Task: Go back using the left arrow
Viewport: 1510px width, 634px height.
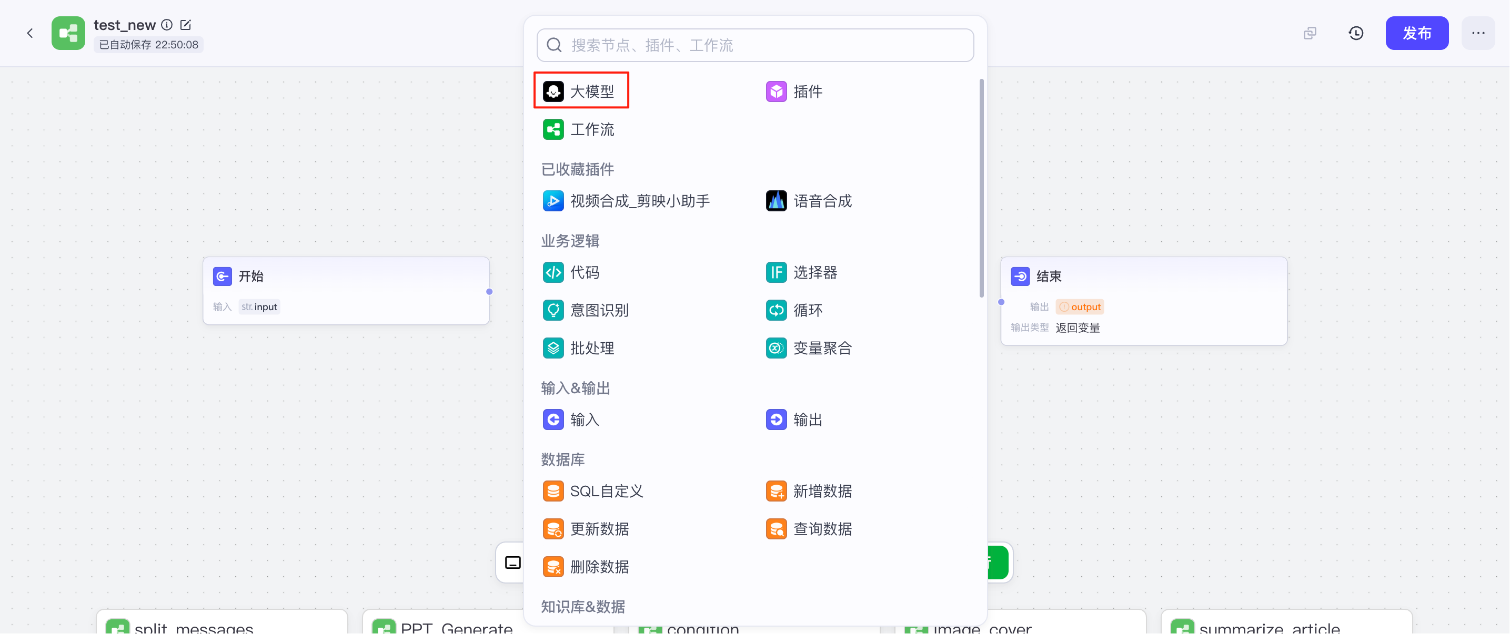Action: pyautogui.click(x=29, y=33)
